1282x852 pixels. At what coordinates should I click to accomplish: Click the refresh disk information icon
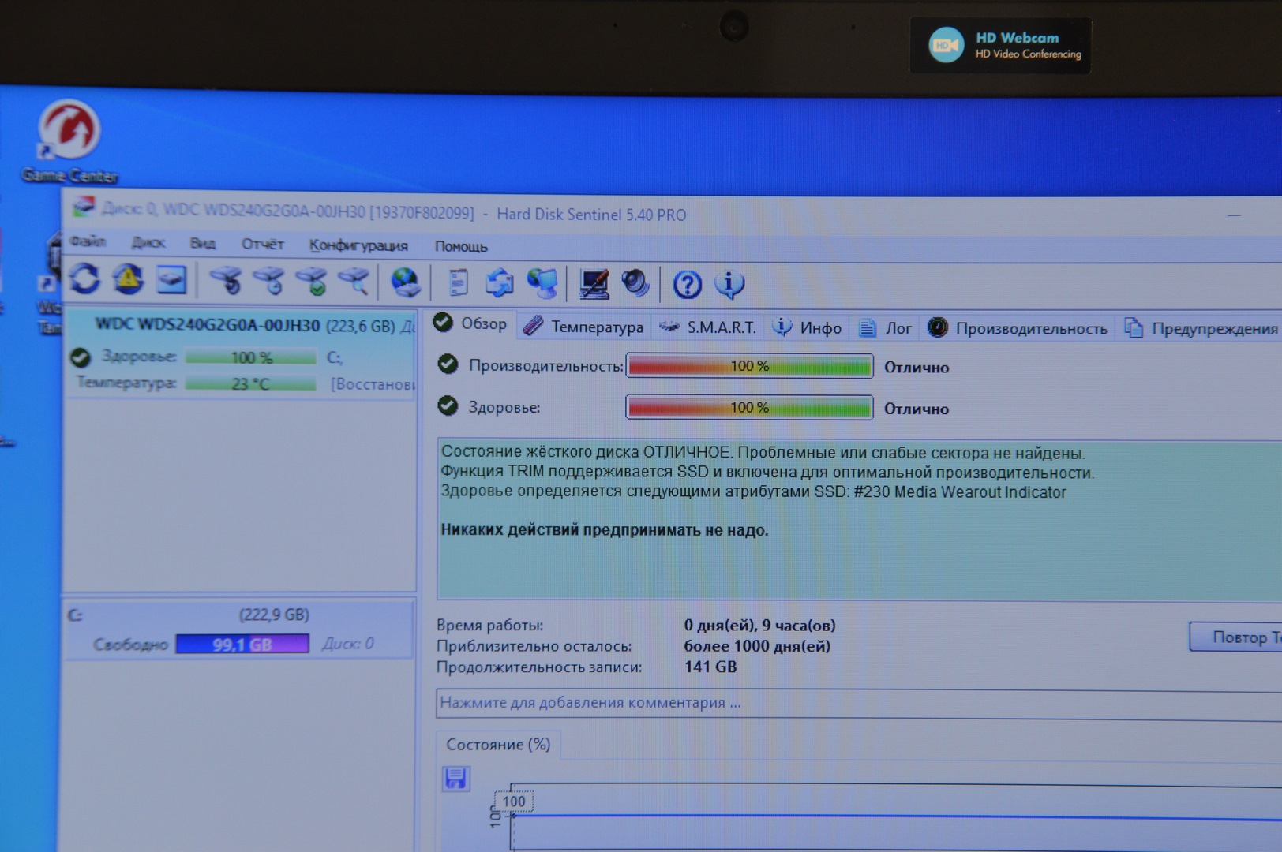(x=84, y=279)
